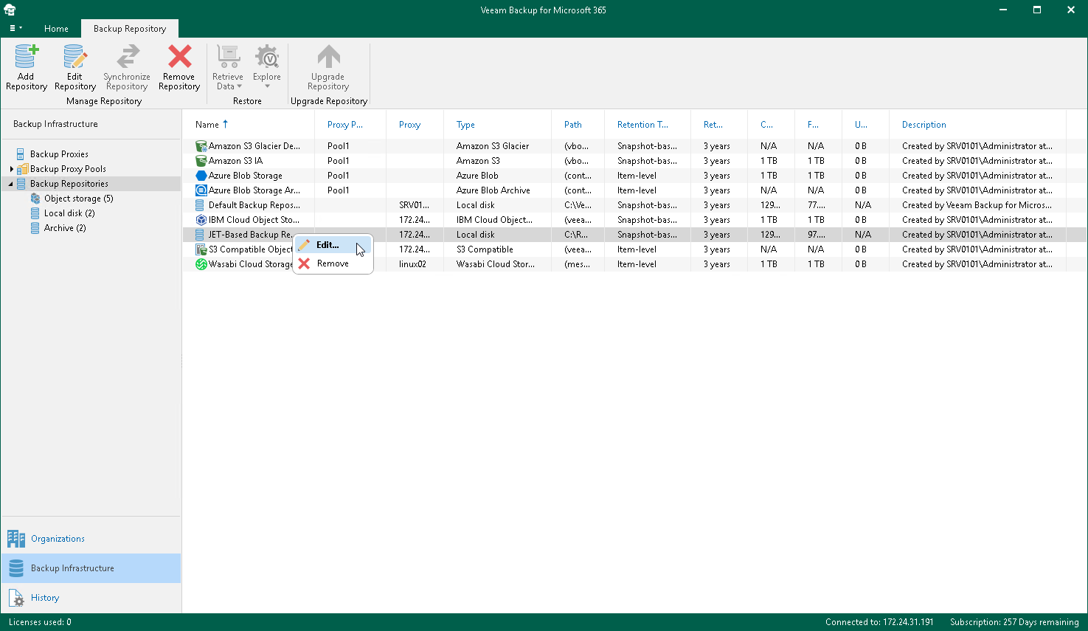Click the S3 Compatible storage icon

pos(201,249)
